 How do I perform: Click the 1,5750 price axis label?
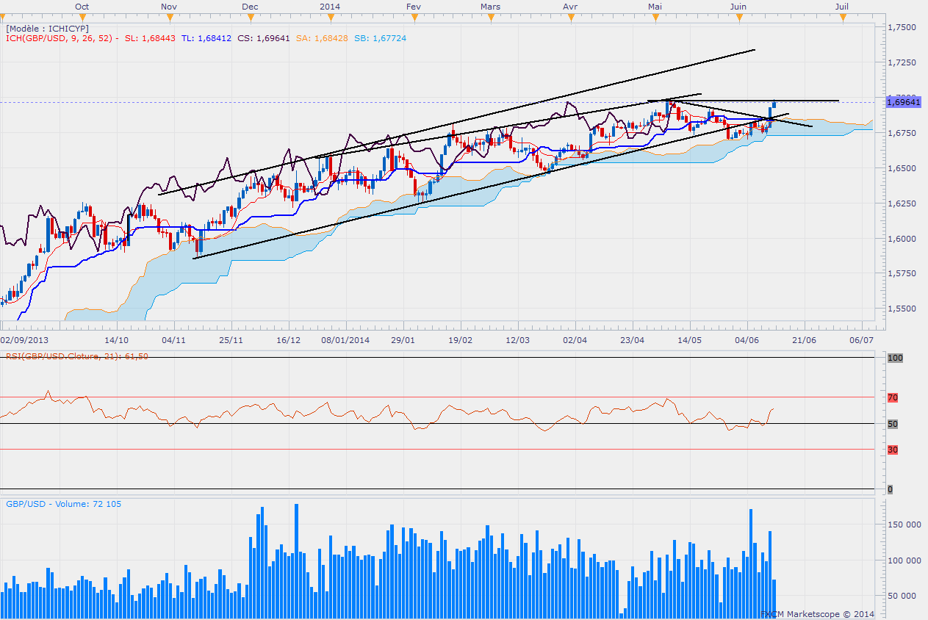click(901, 274)
